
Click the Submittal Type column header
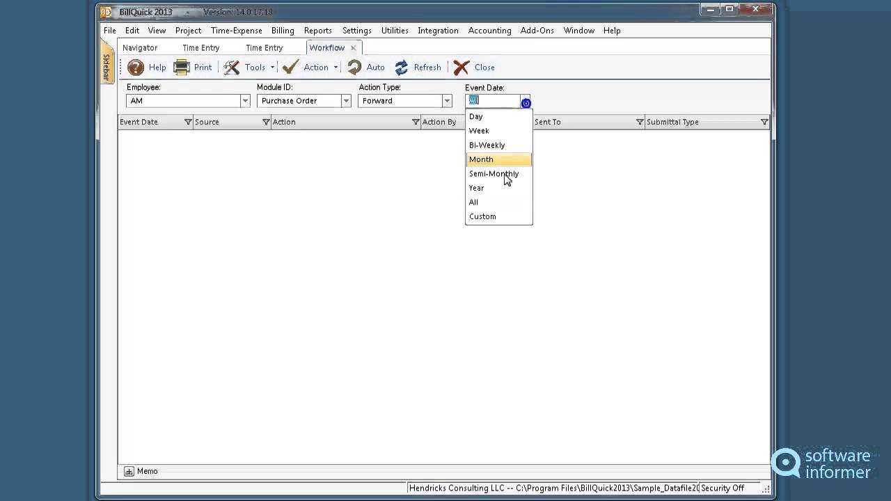(707, 122)
